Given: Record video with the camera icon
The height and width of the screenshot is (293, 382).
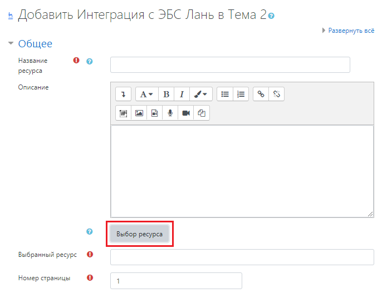Looking at the screenshot, I should 186,113.
